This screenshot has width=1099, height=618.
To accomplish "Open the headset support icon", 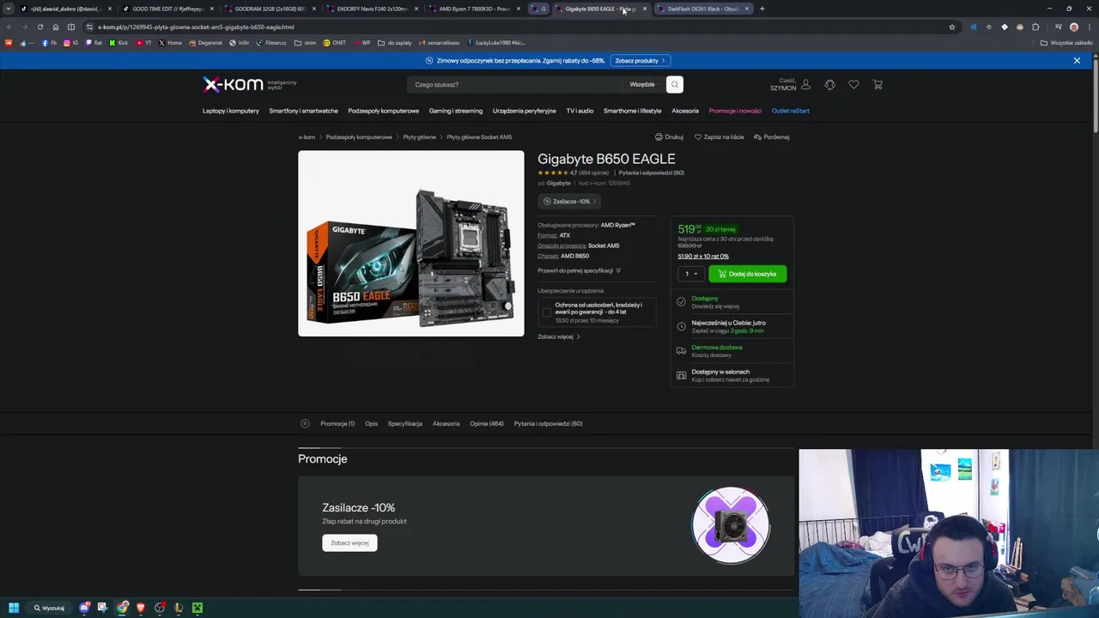I will click(x=829, y=84).
